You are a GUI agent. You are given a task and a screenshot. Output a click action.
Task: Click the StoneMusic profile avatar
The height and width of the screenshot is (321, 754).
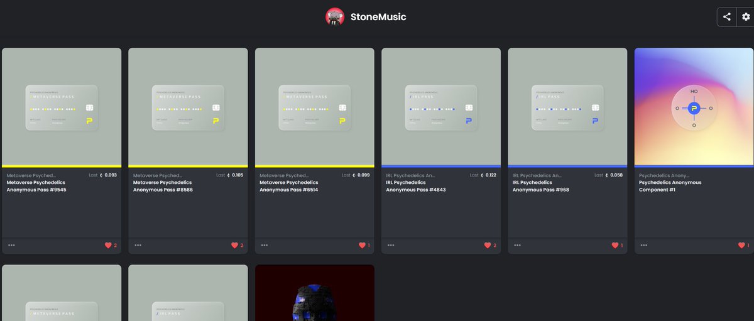point(335,17)
